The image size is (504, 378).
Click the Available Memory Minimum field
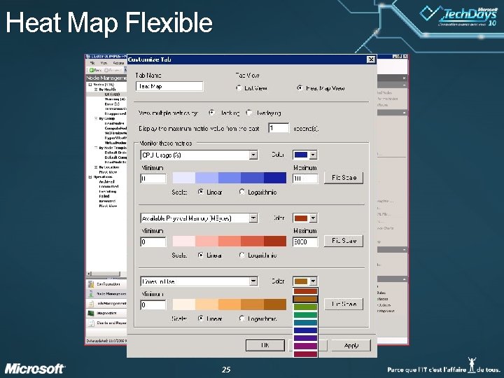click(153, 241)
